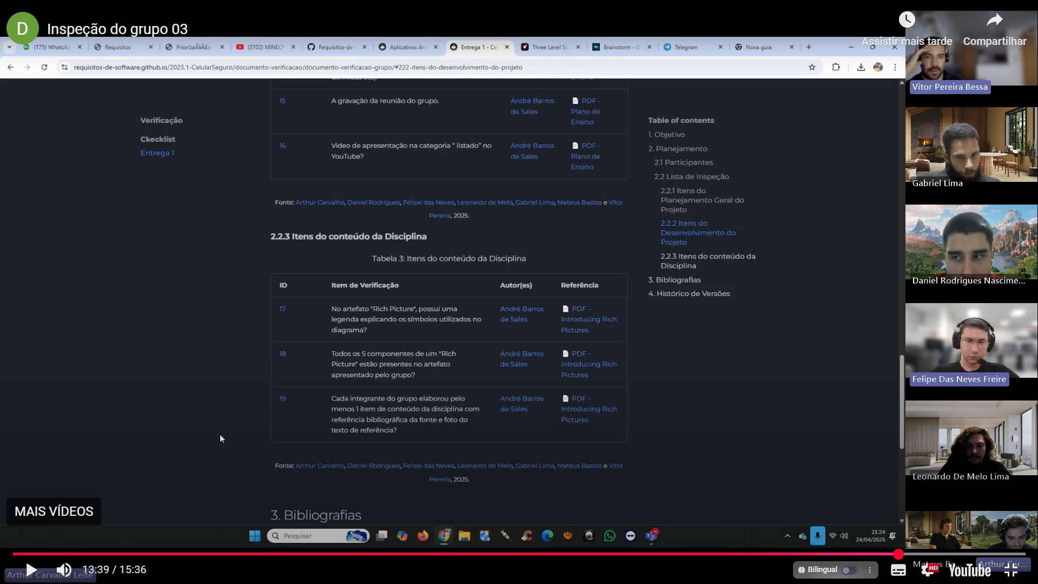
Task: Launch Firefox from the taskbar
Action: [423, 536]
